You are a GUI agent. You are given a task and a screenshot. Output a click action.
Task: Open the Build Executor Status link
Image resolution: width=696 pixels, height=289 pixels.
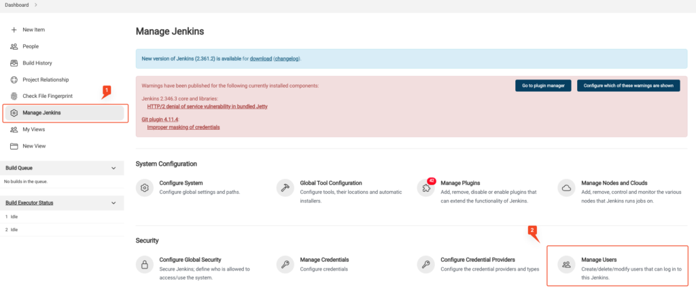(29, 203)
